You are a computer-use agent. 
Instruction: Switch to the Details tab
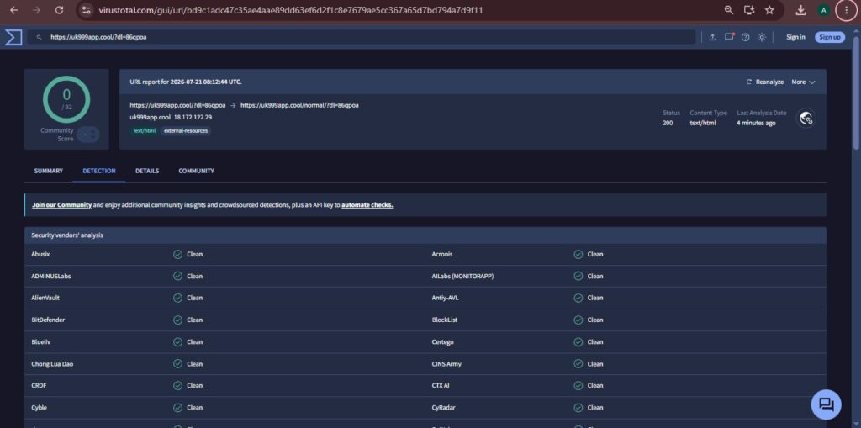[147, 171]
